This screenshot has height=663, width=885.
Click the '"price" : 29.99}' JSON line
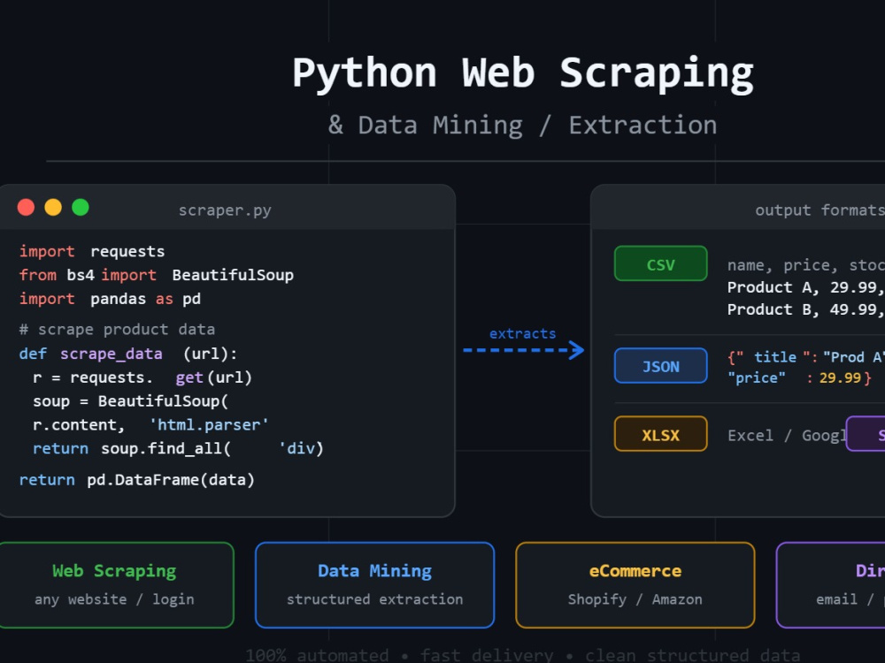coord(800,377)
